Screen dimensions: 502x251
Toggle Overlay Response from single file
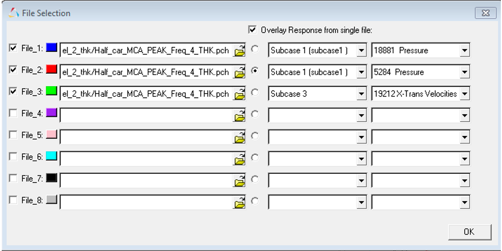252,30
